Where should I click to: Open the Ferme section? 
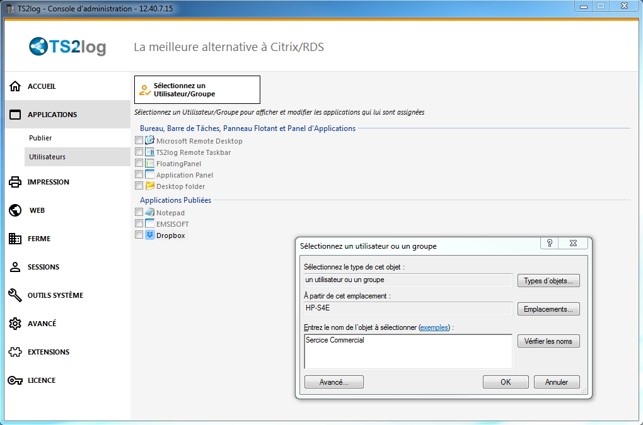coord(67,238)
